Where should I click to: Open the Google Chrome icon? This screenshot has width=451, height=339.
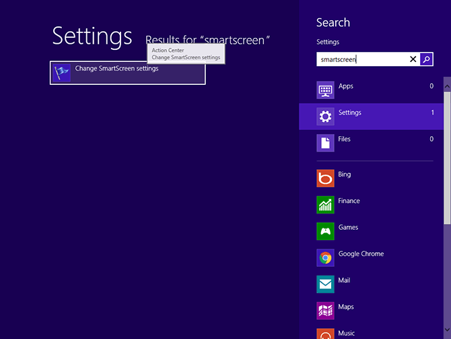tap(325, 257)
